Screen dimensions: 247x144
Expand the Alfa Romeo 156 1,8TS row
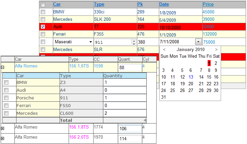click(3, 129)
